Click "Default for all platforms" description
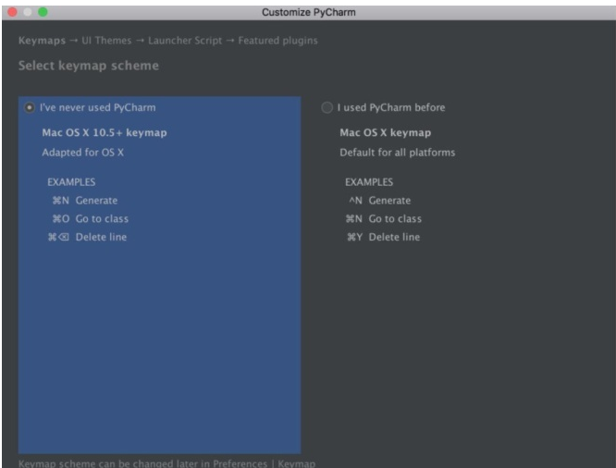 coord(397,152)
